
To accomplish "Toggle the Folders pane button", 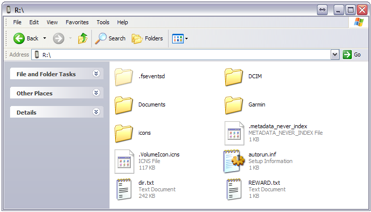I will pos(147,38).
